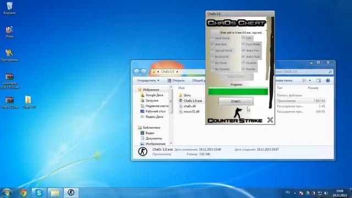
Task: Sort files by Имя column header
Action: (x=182, y=88)
